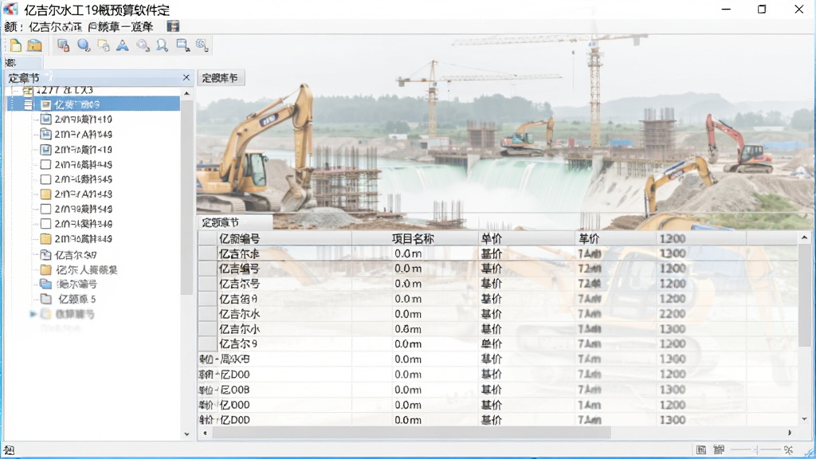This screenshot has width=816, height=459.
Task: Select the 亿额原 5 tree item
Action: (x=77, y=300)
